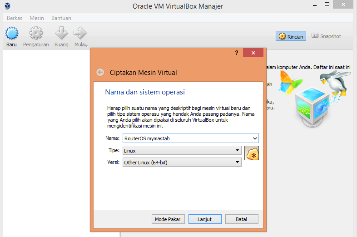The image size is (357, 237).
Task: Switch to the Snapshot view
Action: [x=326, y=36]
